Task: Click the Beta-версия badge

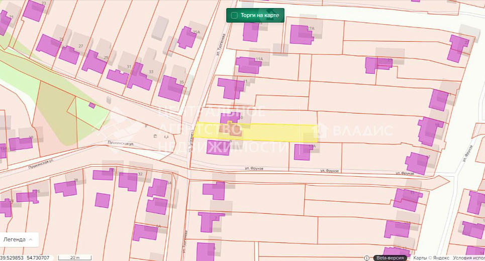Action: [391, 257]
